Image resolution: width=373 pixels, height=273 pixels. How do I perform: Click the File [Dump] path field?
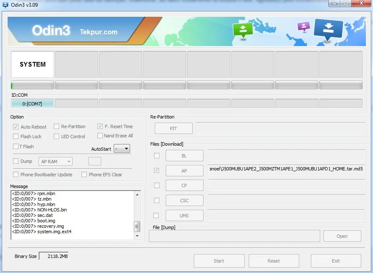[x=234, y=236]
